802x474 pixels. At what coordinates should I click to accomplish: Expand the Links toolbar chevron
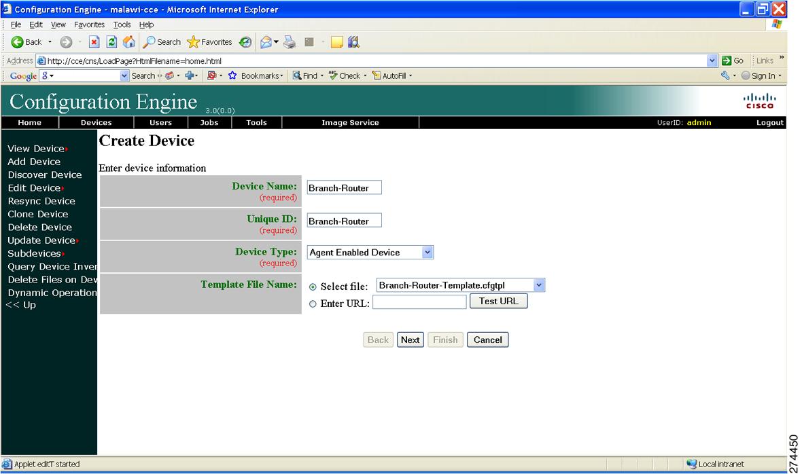click(781, 57)
